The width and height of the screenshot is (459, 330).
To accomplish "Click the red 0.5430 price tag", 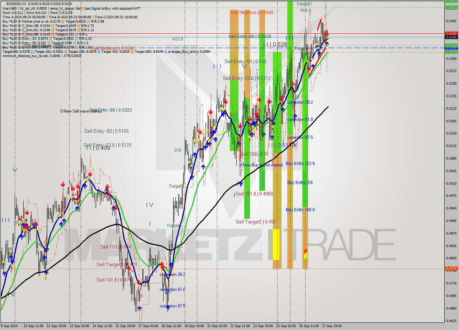I will [451, 33].
